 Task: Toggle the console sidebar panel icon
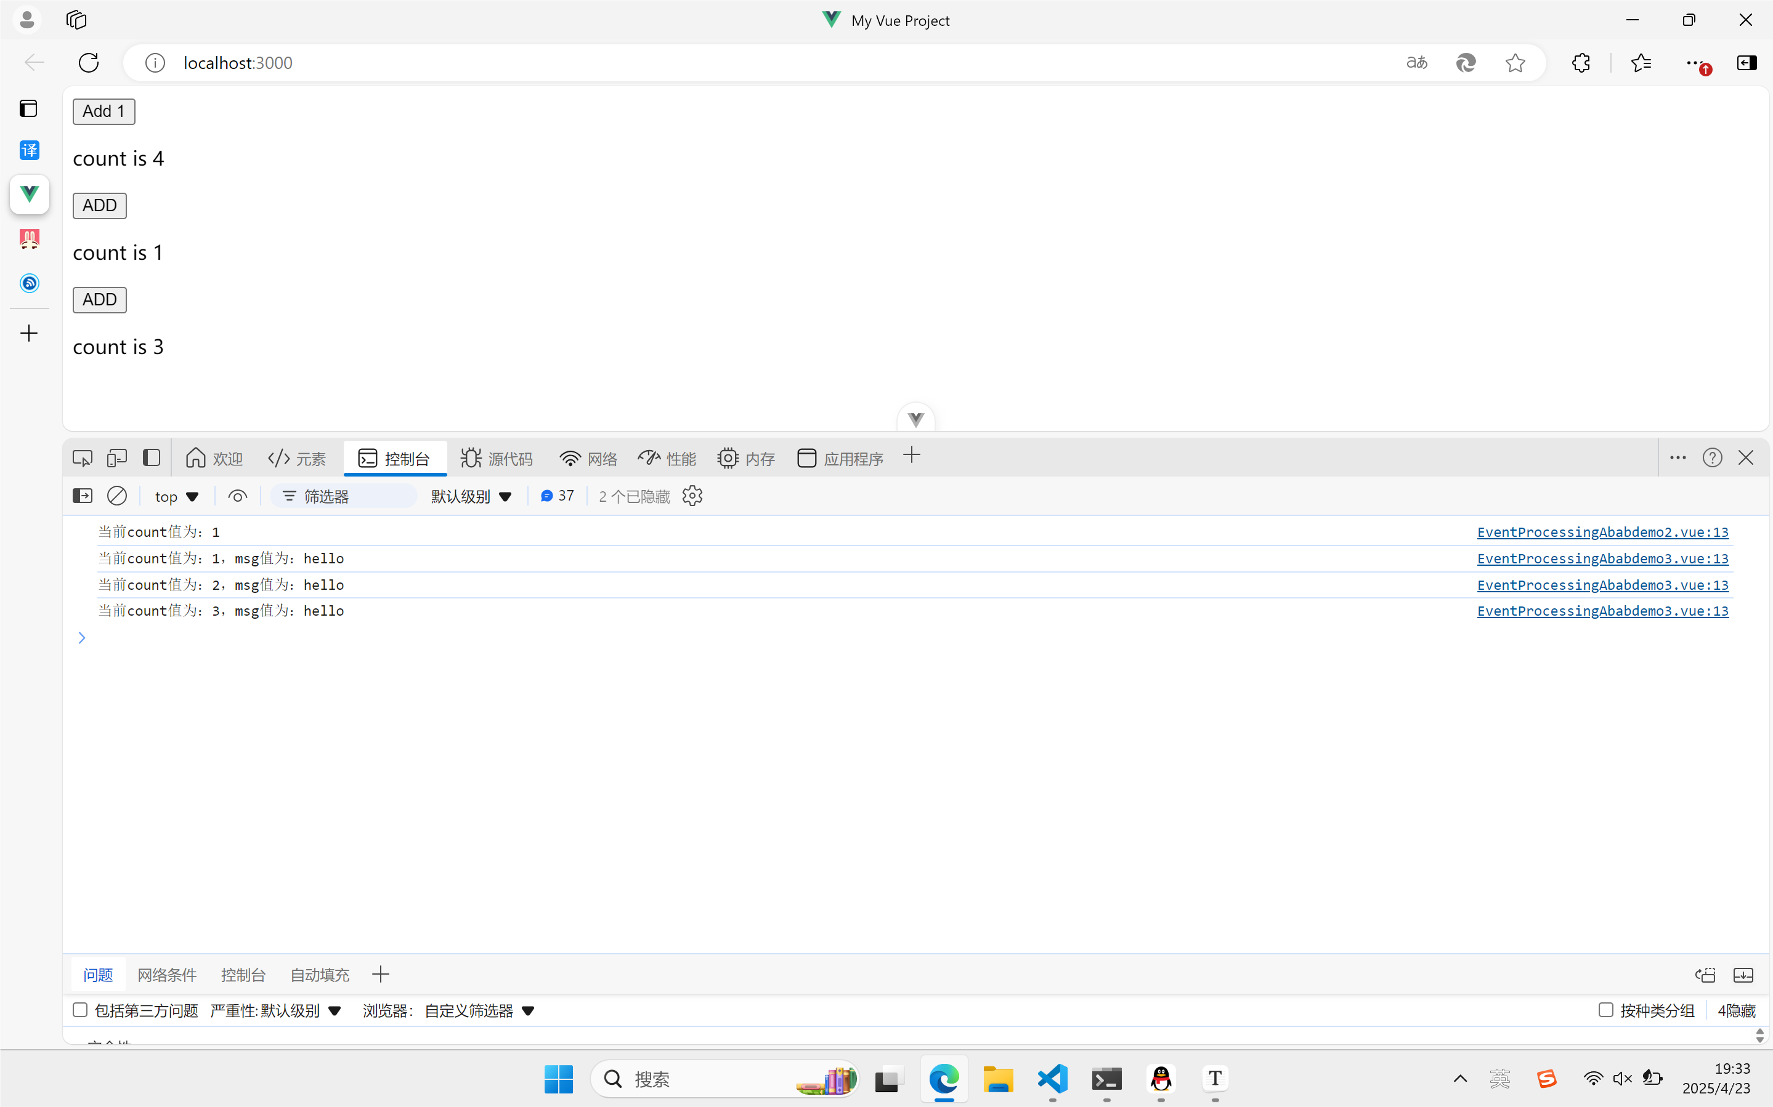tap(83, 496)
